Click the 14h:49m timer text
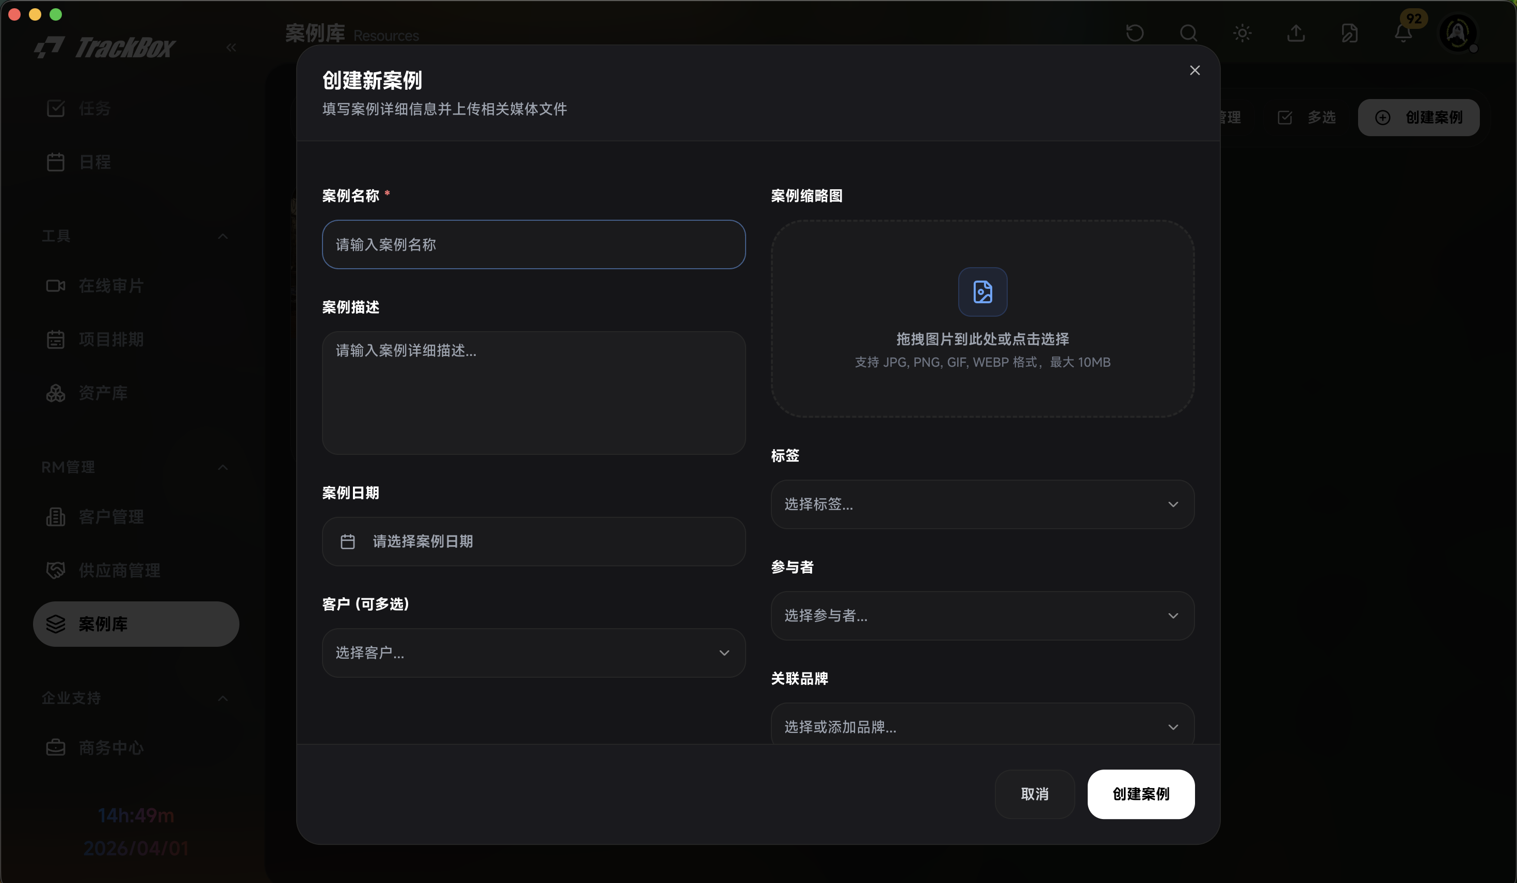Image resolution: width=1517 pixels, height=883 pixels. [136, 815]
